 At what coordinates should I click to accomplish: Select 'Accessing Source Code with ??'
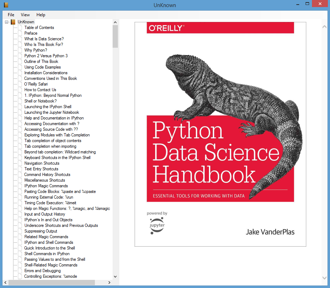(x=51, y=129)
